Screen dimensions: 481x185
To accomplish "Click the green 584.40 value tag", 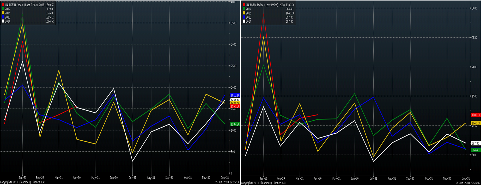I will pos(475,150).
